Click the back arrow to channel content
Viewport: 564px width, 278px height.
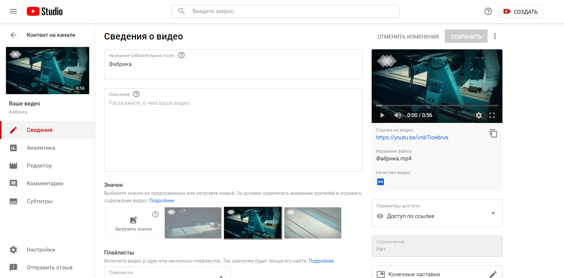point(13,35)
